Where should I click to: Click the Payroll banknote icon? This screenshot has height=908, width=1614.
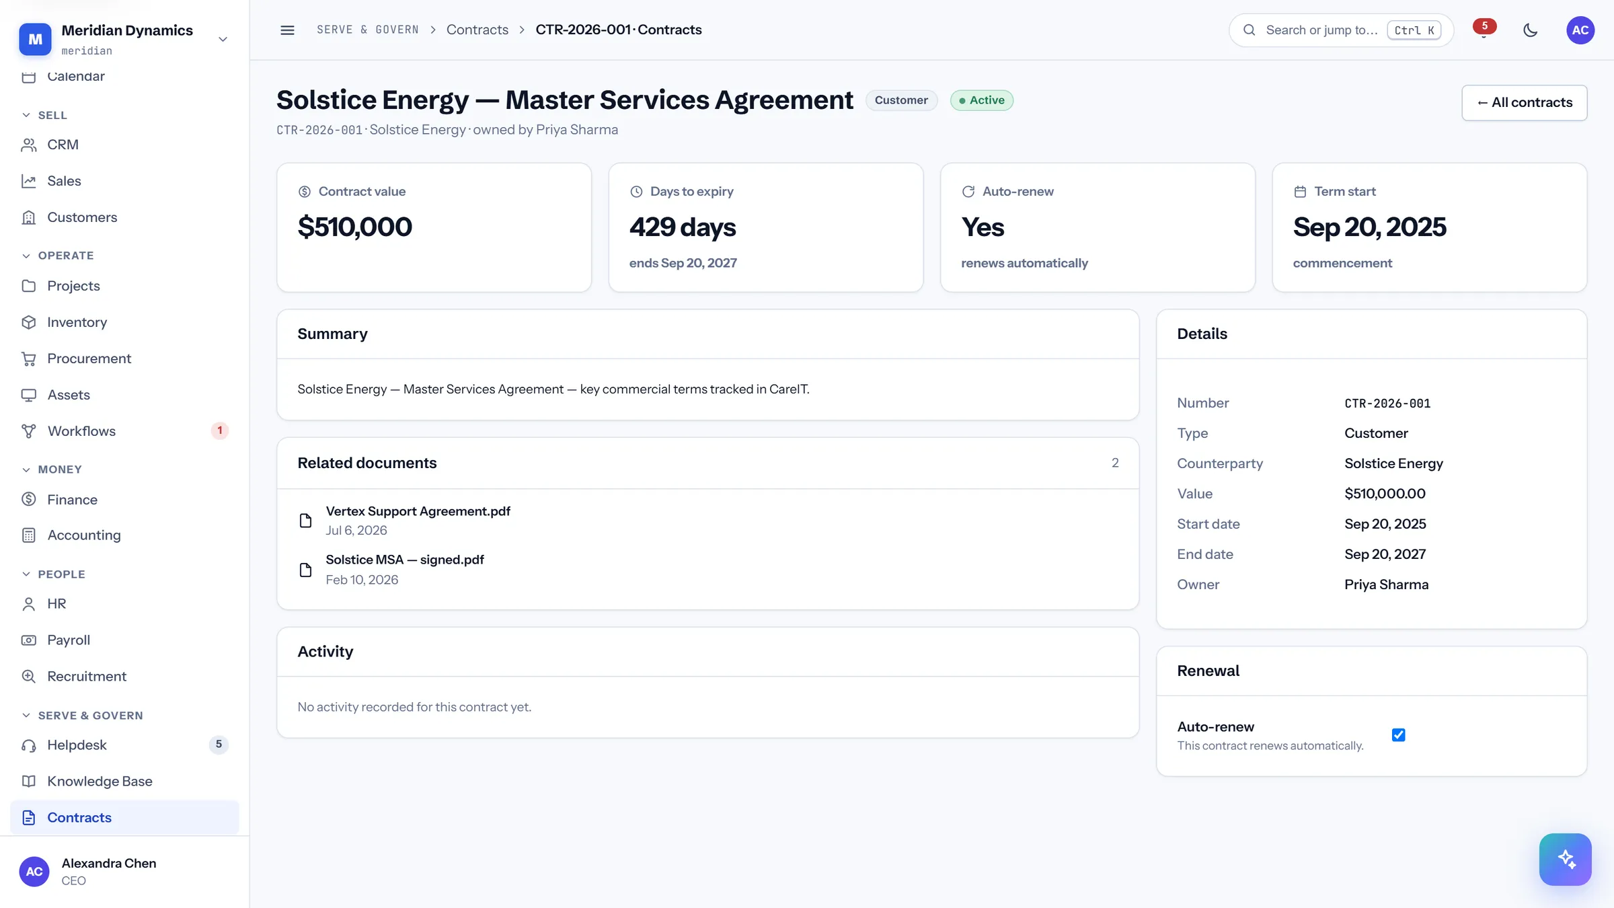click(x=28, y=640)
